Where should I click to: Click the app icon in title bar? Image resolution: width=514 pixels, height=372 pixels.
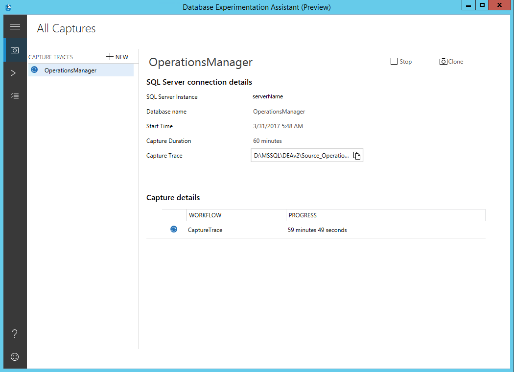tap(8, 7)
